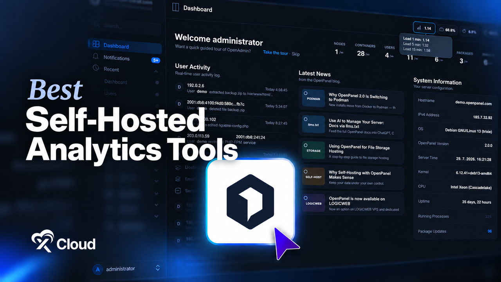Open the LOGICWEB news thumbnail

pyautogui.click(x=314, y=203)
